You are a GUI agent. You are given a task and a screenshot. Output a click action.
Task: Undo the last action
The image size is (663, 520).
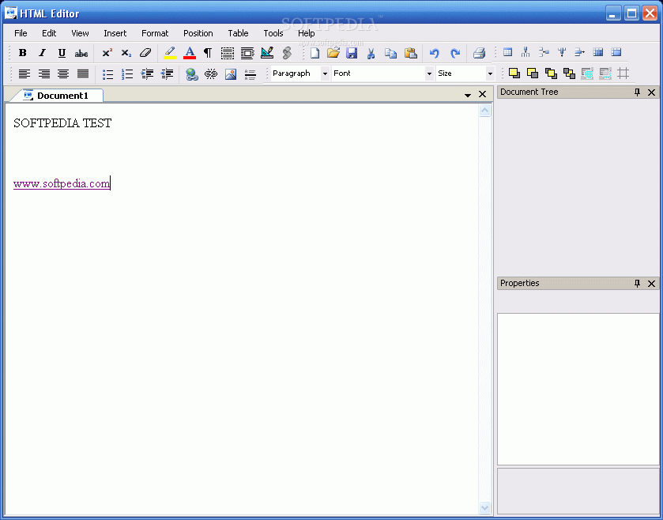[x=435, y=53]
